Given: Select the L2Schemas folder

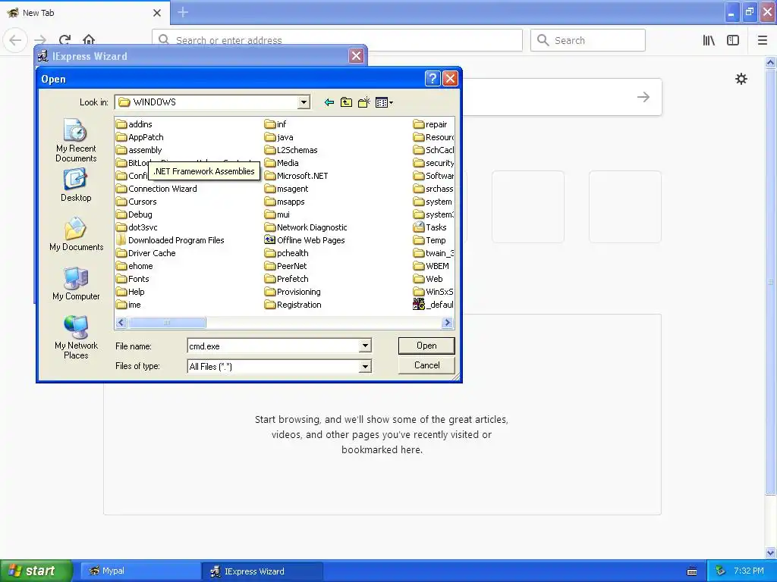Looking at the screenshot, I should [x=291, y=150].
